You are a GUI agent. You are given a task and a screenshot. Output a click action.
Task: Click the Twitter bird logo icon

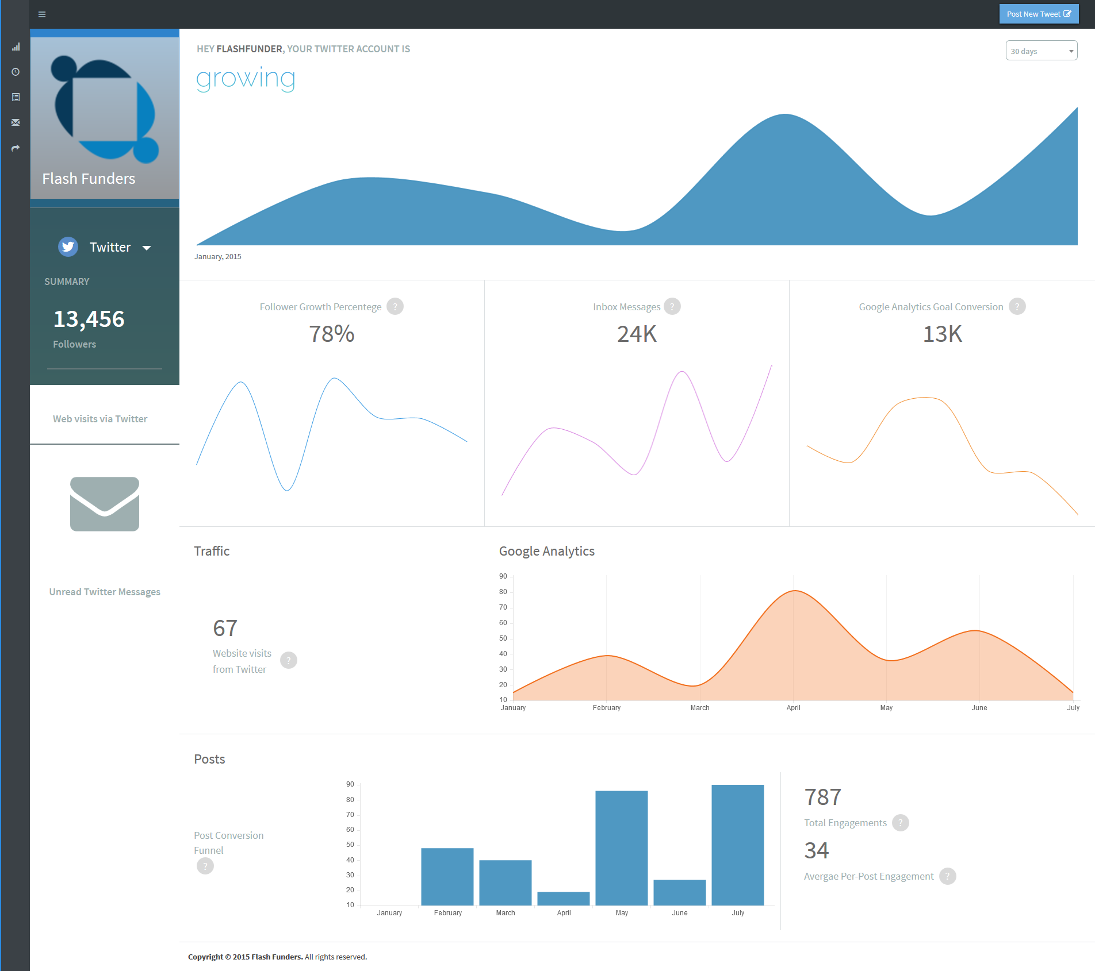coord(68,246)
